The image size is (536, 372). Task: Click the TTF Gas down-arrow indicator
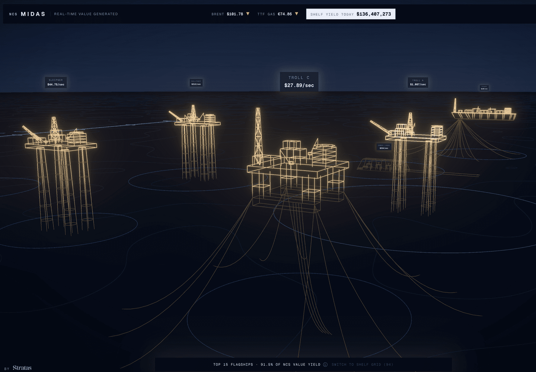click(297, 14)
